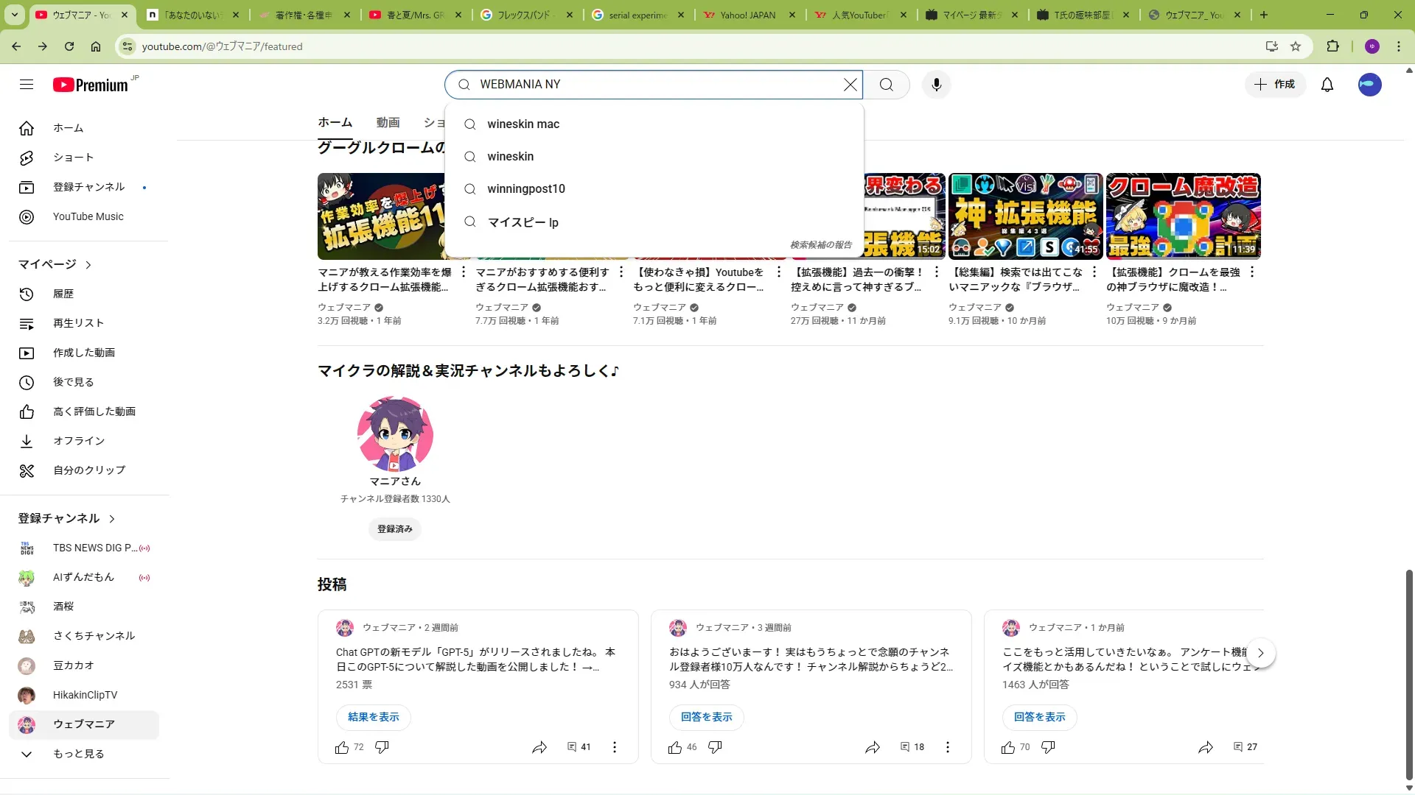The width and height of the screenshot is (1415, 795).
Task: Select the wineskin mac search suggestion
Action: pyautogui.click(x=523, y=124)
